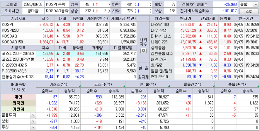The height and width of the screenshot is (131, 260).
Task: Click the 거래량(천주) column header
Action: click(97, 19)
